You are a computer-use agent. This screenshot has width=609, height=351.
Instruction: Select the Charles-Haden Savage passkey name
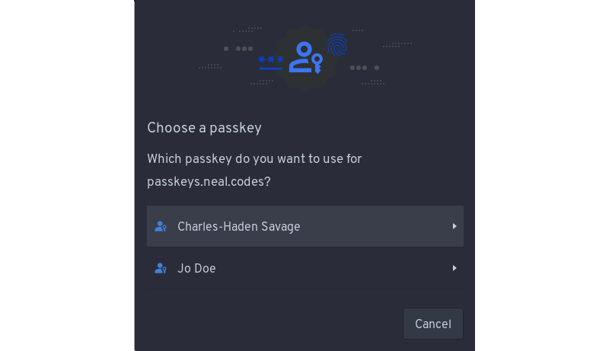pyautogui.click(x=239, y=226)
